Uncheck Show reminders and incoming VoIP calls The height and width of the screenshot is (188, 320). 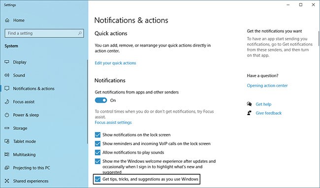pyautogui.click(x=97, y=144)
